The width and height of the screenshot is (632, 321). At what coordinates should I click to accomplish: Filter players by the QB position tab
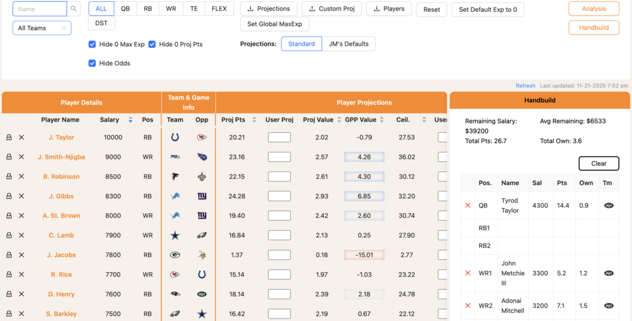point(125,9)
